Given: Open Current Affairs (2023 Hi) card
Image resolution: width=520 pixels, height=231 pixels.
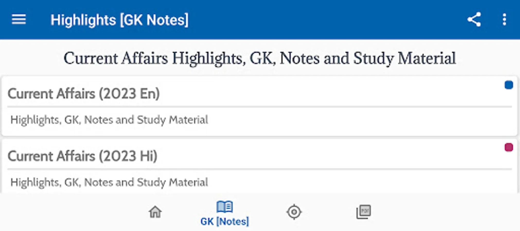Looking at the screenshot, I should pyautogui.click(x=260, y=166).
